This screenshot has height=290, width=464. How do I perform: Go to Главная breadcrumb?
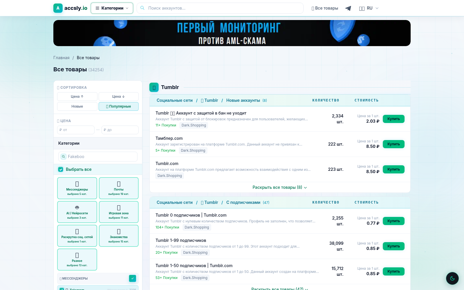pos(61,58)
